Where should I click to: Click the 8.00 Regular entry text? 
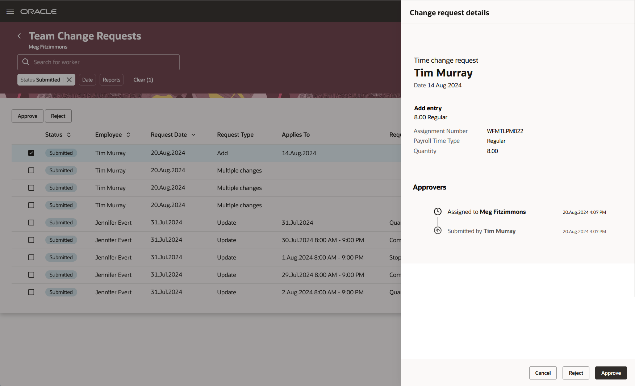(x=431, y=117)
